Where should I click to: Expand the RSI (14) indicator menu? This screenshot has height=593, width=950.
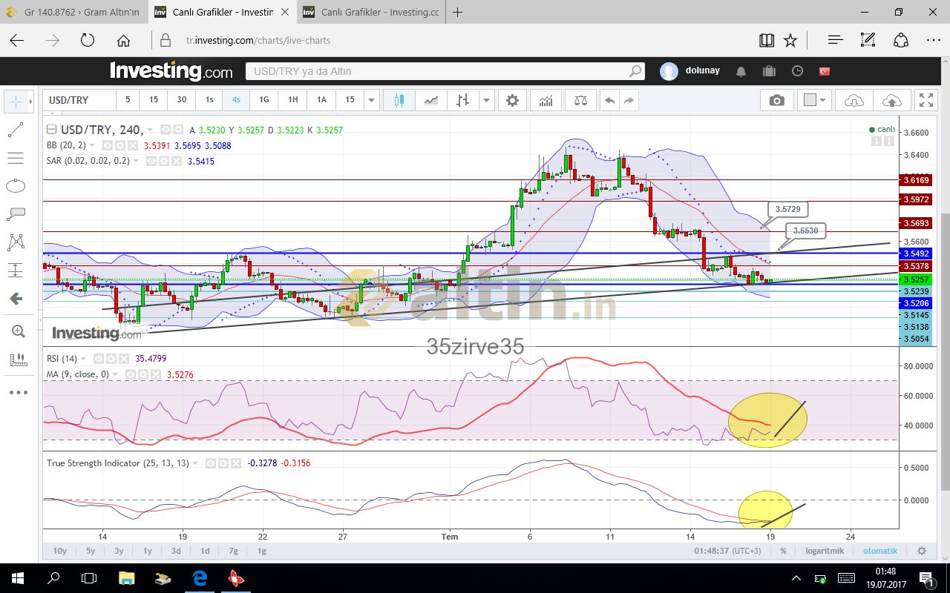[84, 359]
